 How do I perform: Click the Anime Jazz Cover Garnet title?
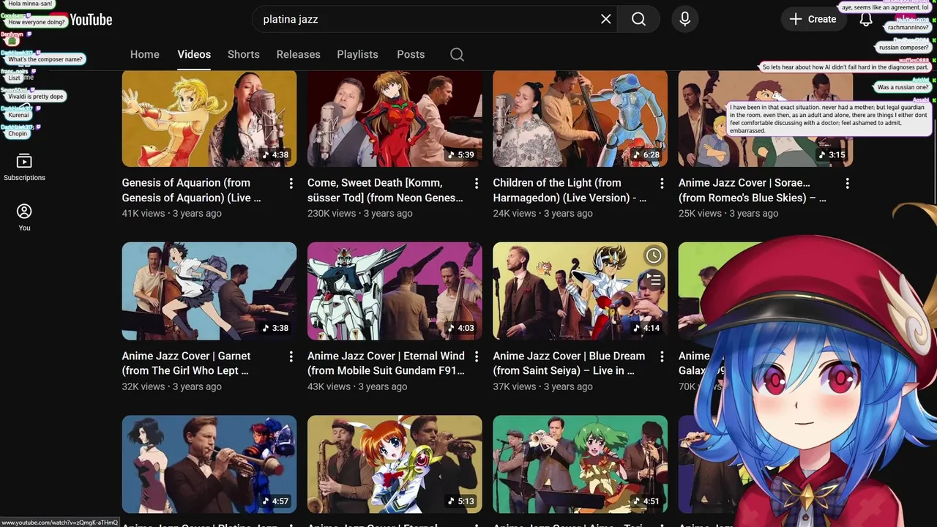[x=186, y=363]
